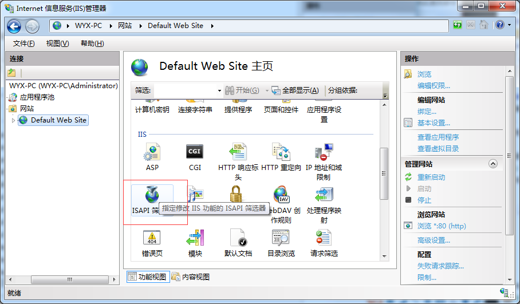520x304 pixels.
Task: Open the 筛选 filter dropdown arrow
Action: (x=219, y=90)
